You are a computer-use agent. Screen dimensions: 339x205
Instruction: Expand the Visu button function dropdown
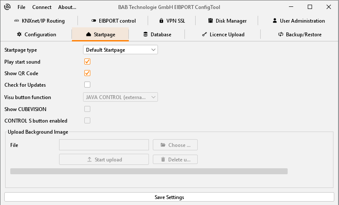click(x=120, y=97)
